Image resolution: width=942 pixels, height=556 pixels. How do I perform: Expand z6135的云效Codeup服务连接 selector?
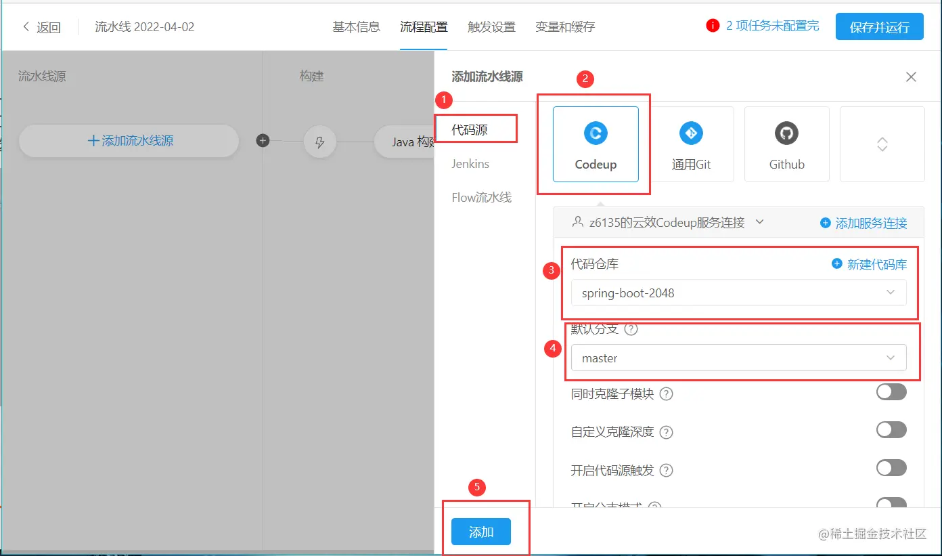click(668, 222)
